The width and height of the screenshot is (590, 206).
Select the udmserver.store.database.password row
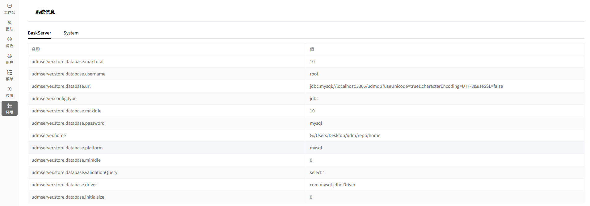click(x=68, y=123)
